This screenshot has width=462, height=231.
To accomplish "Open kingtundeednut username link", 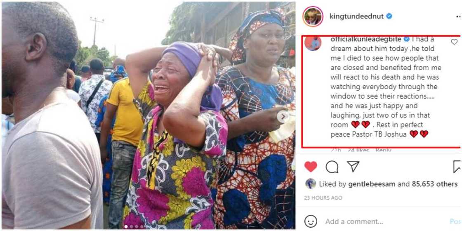I will click(x=357, y=16).
